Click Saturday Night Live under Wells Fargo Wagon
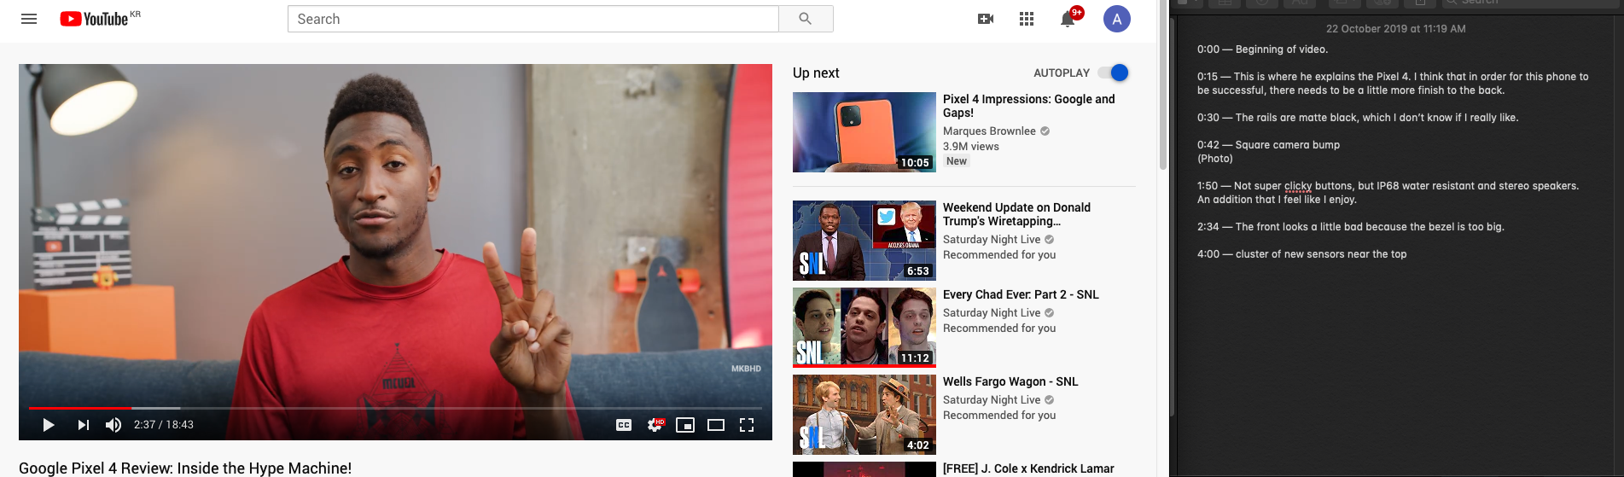Screen dimensions: 1624x477 [992, 400]
